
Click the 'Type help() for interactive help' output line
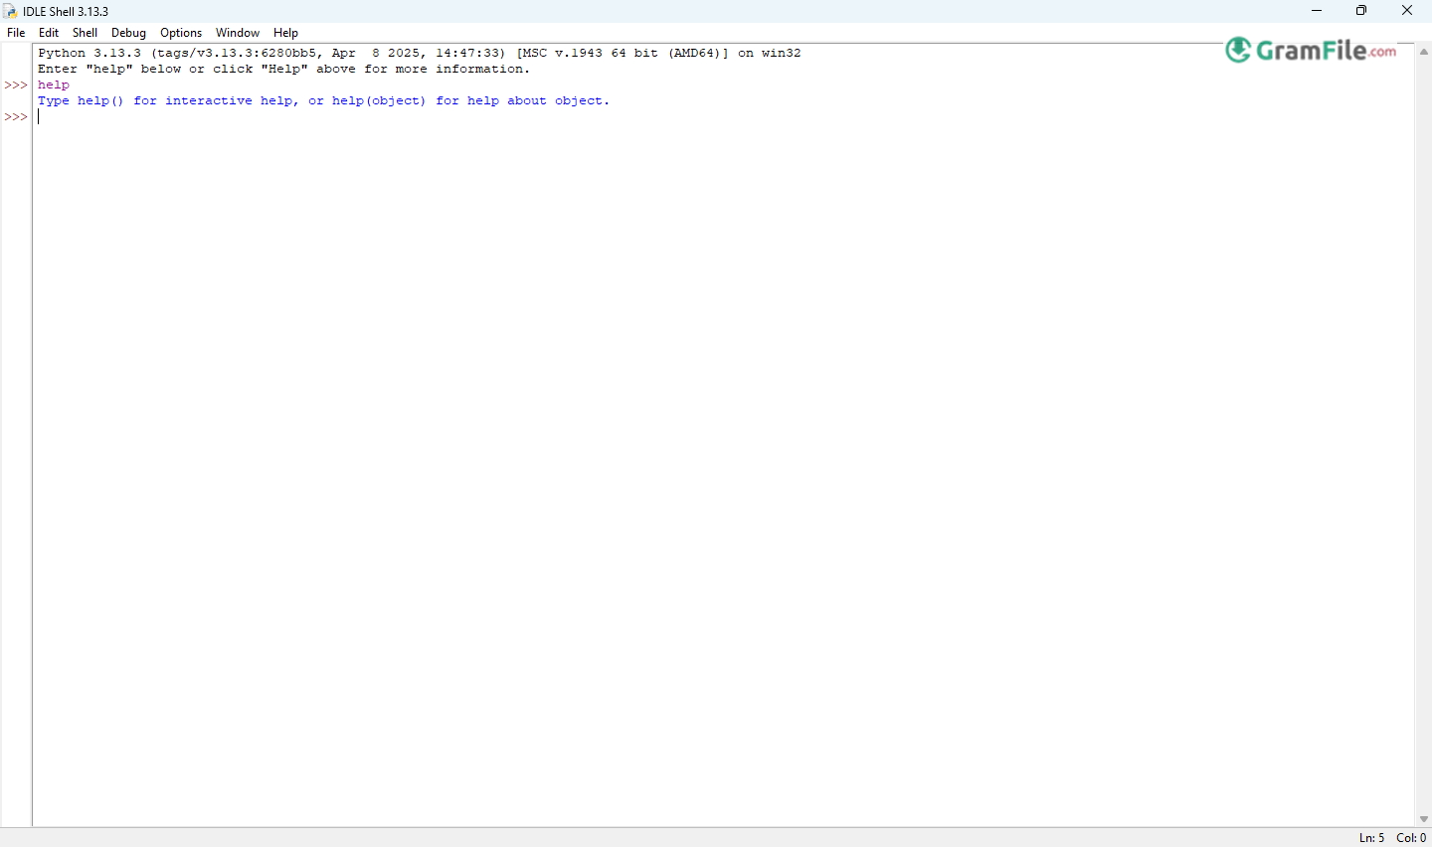pyautogui.click(x=324, y=100)
